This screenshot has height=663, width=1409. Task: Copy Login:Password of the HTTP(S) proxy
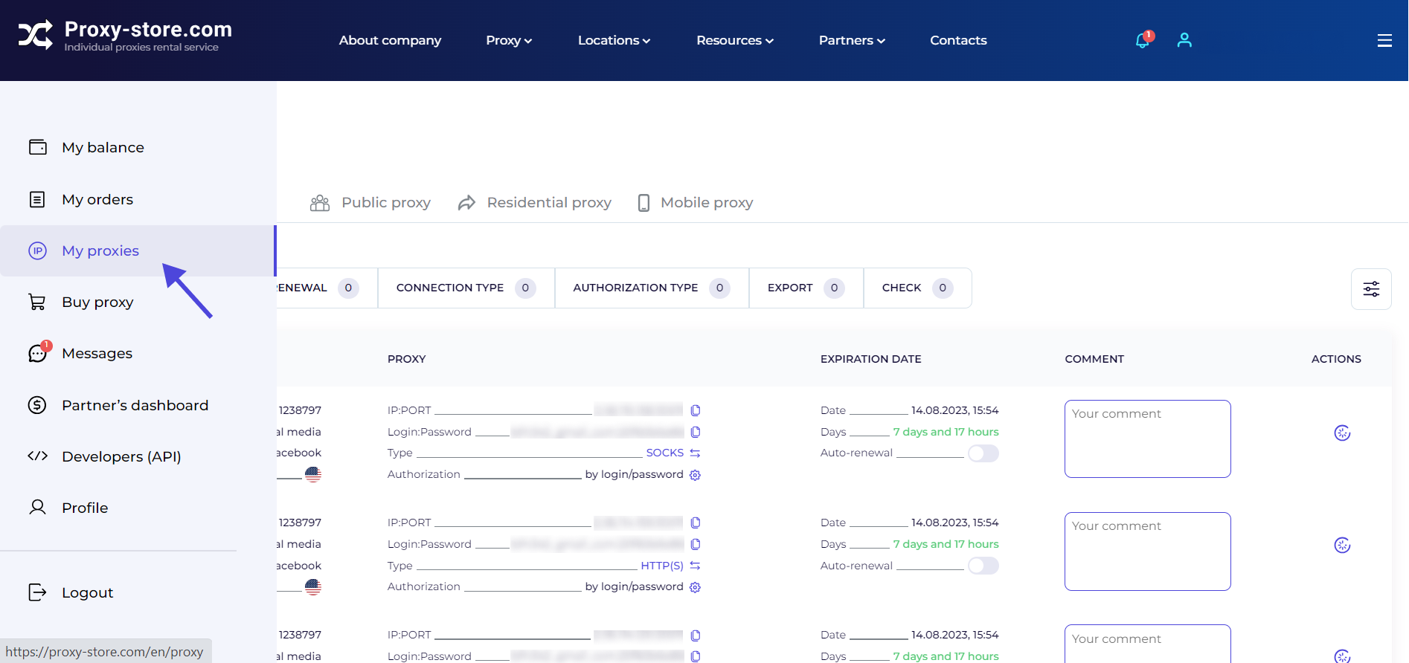(x=696, y=544)
